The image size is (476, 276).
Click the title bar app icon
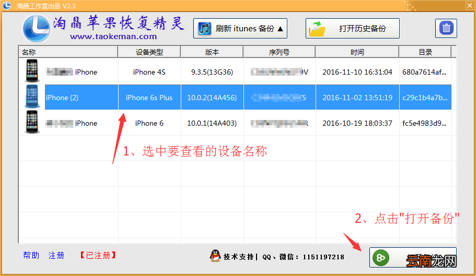click(6, 5)
